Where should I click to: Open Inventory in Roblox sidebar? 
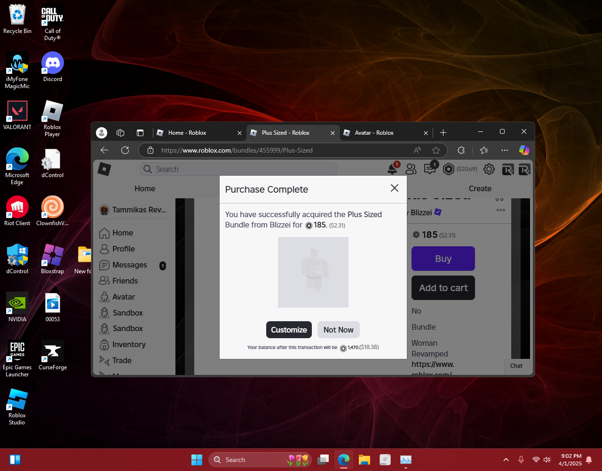pos(128,344)
